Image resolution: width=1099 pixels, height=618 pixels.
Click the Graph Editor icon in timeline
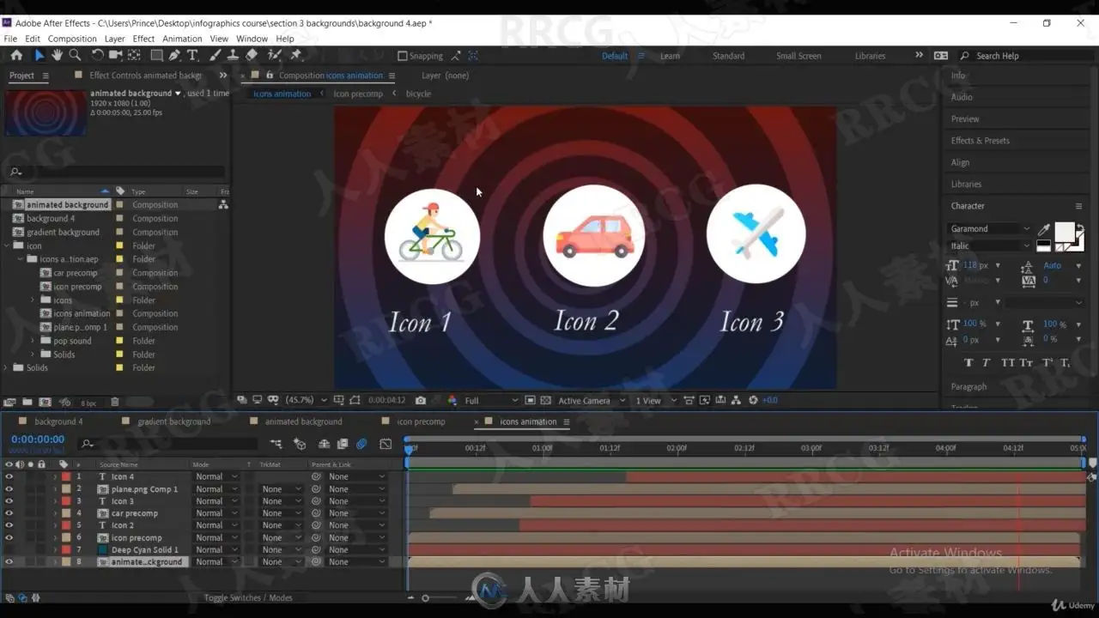point(386,444)
